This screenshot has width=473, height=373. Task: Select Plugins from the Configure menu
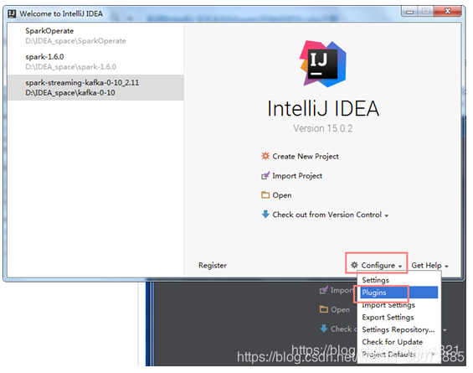398,293
